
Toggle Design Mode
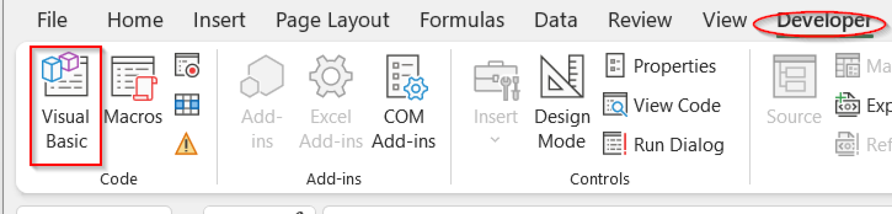[x=562, y=102]
